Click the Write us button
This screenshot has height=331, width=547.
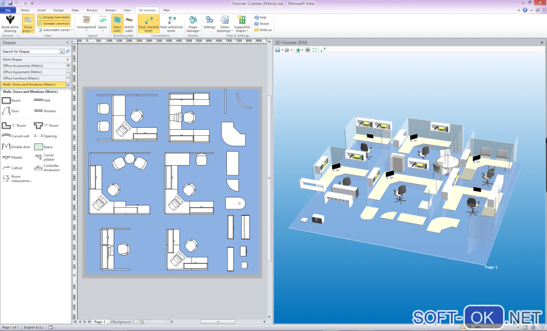pyautogui.click(x=263, y=30)
